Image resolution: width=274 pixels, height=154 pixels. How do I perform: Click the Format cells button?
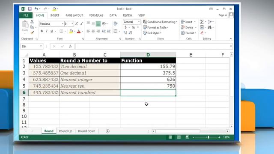189,33
